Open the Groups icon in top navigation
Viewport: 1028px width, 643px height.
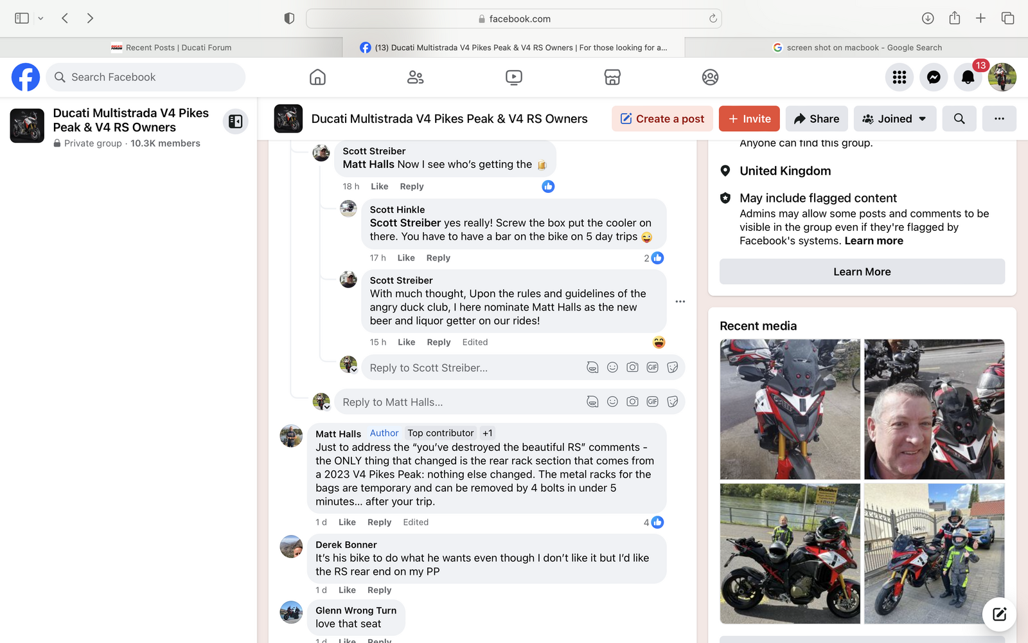click(x=710, y=77)
